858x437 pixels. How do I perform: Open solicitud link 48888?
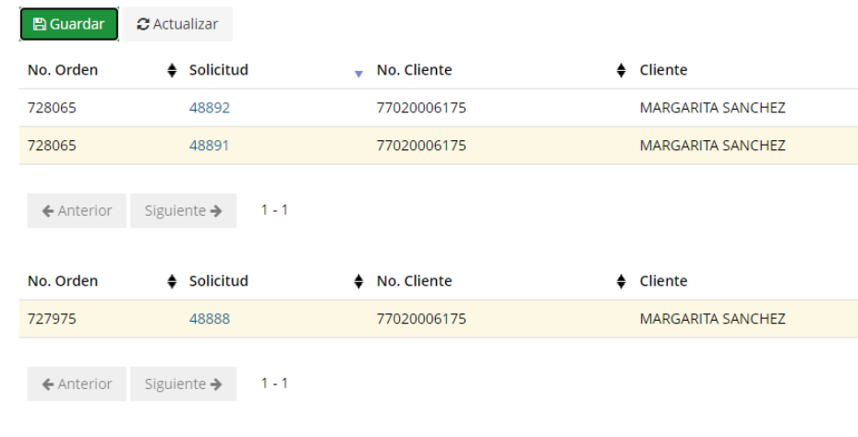point(210,318)
